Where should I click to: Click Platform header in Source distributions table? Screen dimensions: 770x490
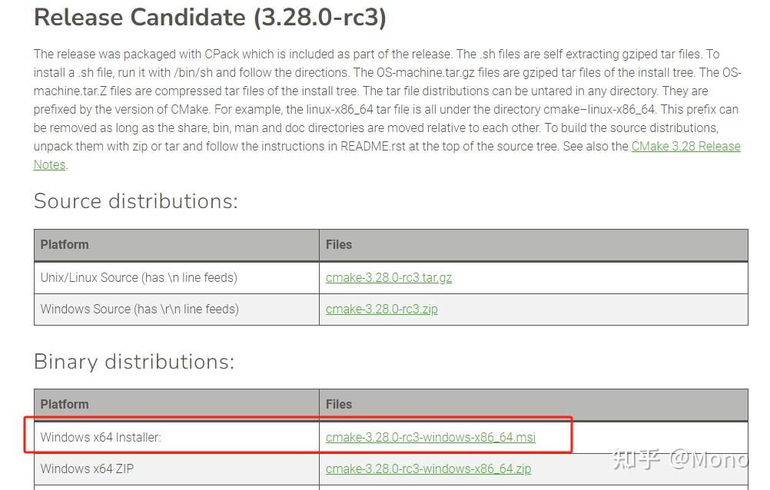click(65, 245)
